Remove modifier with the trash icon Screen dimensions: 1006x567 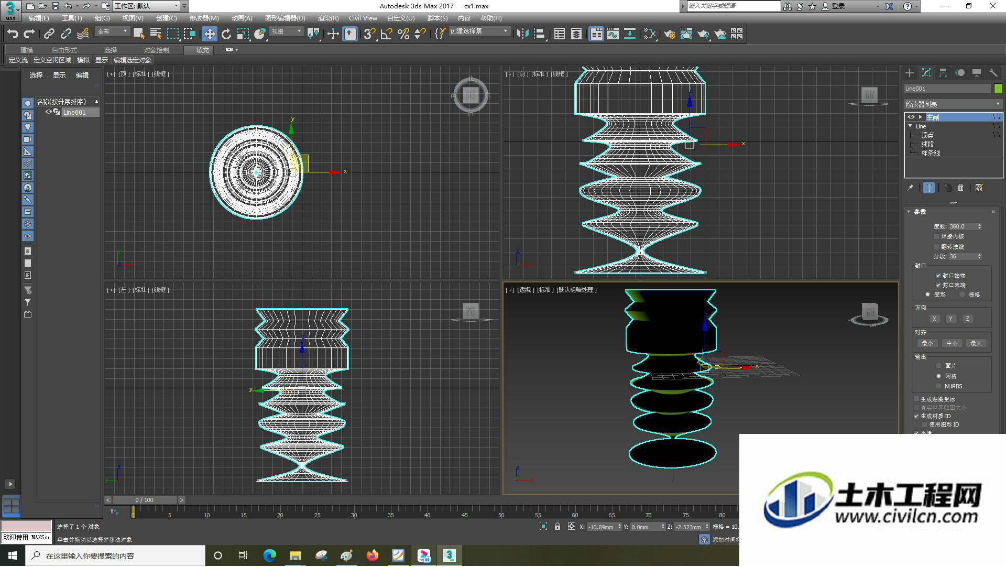pyautogui.click(x=960, y=188)
